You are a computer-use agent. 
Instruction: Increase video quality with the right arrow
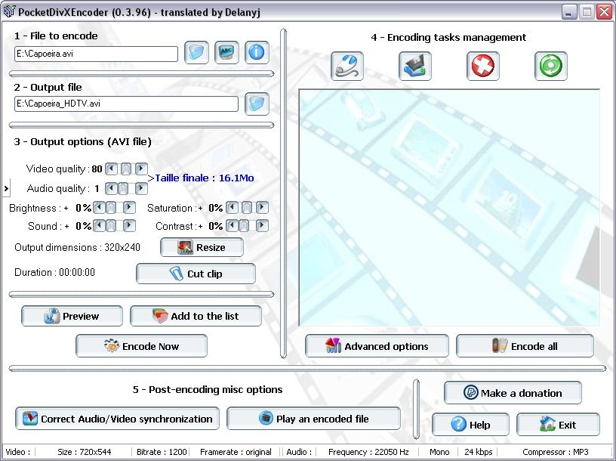coord(141,169)
